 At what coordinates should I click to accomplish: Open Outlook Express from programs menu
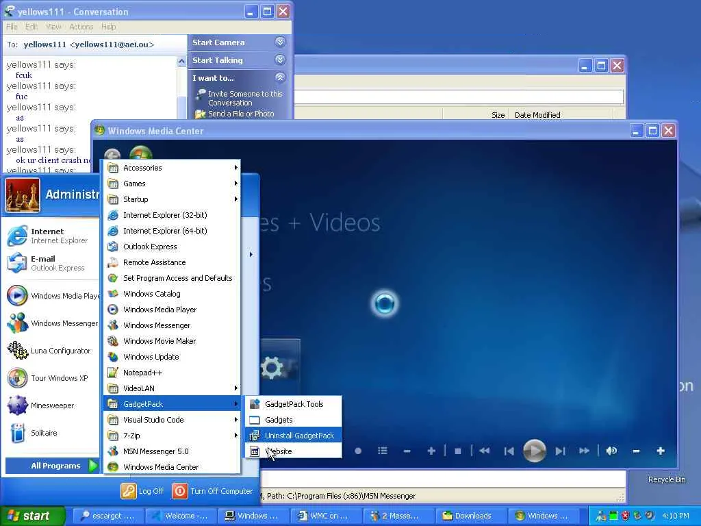point(172,247)
